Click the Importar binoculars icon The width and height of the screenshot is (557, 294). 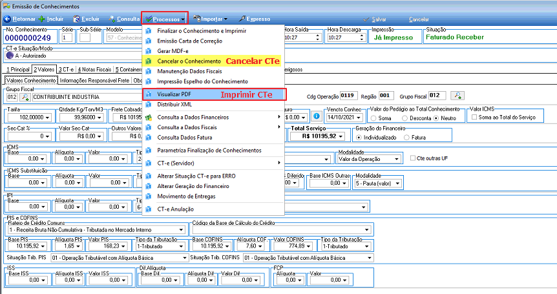[x=197, y=19]
